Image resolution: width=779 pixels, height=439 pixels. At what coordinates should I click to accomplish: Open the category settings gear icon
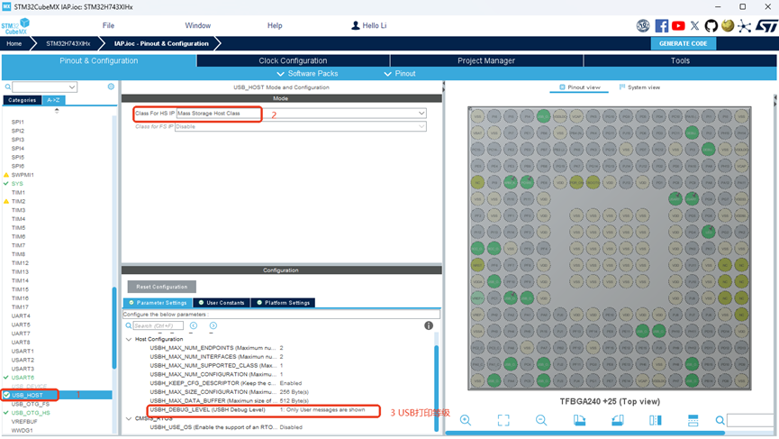[x=111, y=87]
